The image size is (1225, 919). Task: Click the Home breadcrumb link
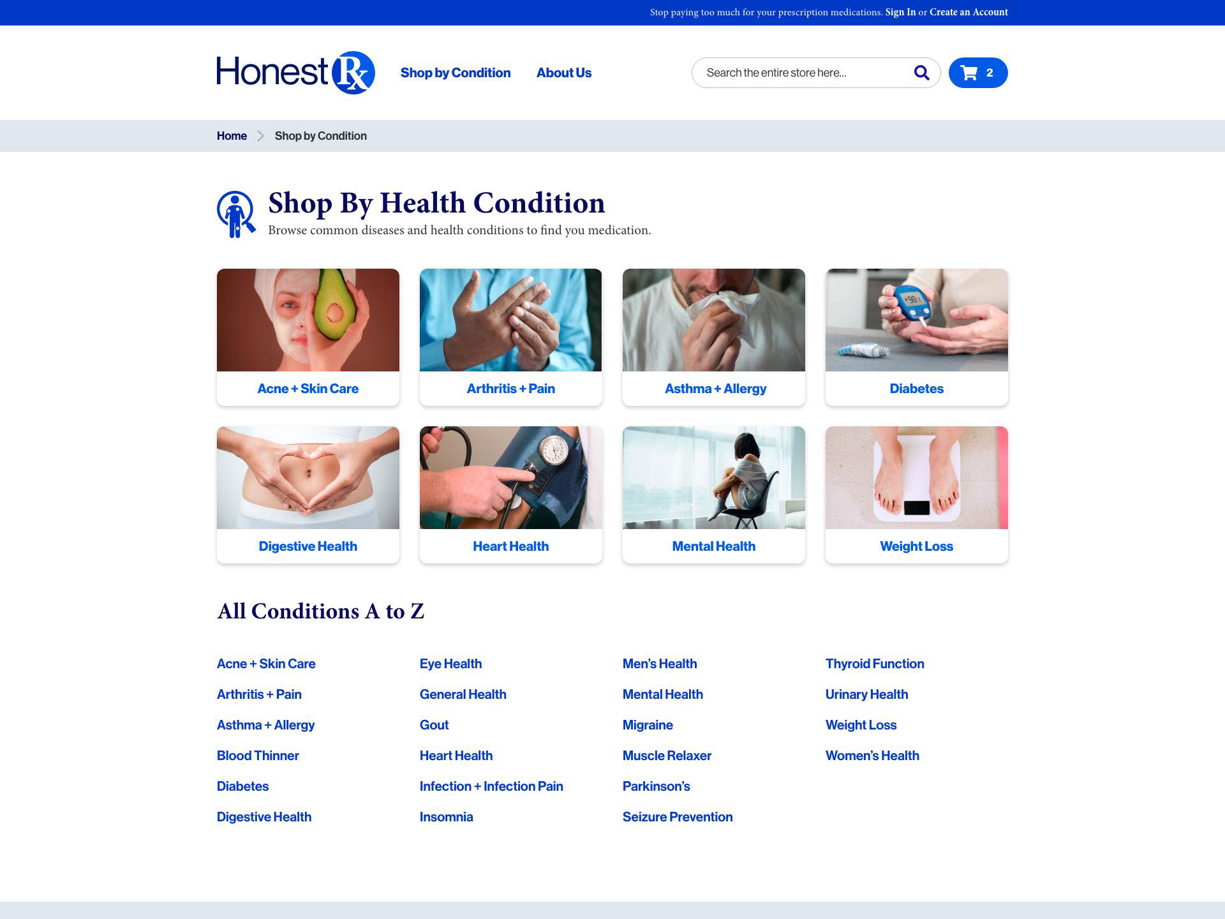coord(232,135)
